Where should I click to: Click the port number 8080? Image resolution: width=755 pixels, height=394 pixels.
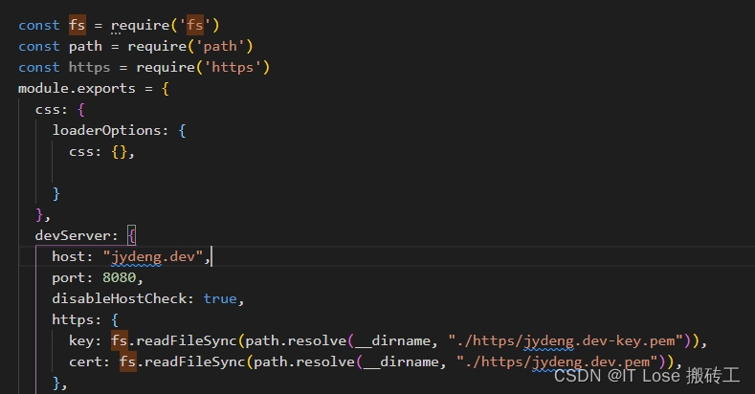pos(119,277)
